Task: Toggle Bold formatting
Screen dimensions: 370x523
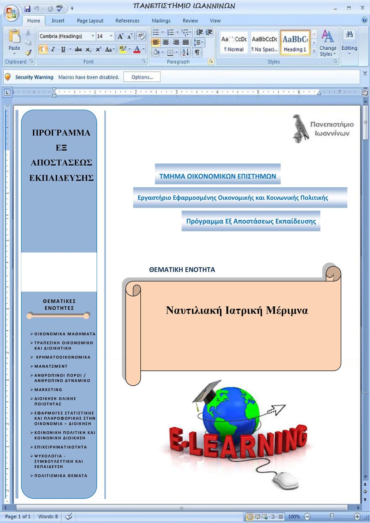Action: [43, 49]
